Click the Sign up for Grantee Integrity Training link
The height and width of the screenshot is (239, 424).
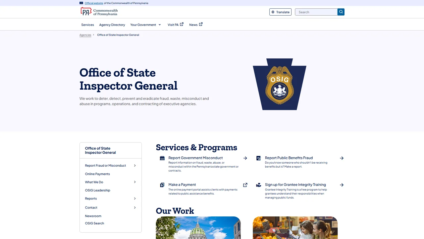(295, 185)
